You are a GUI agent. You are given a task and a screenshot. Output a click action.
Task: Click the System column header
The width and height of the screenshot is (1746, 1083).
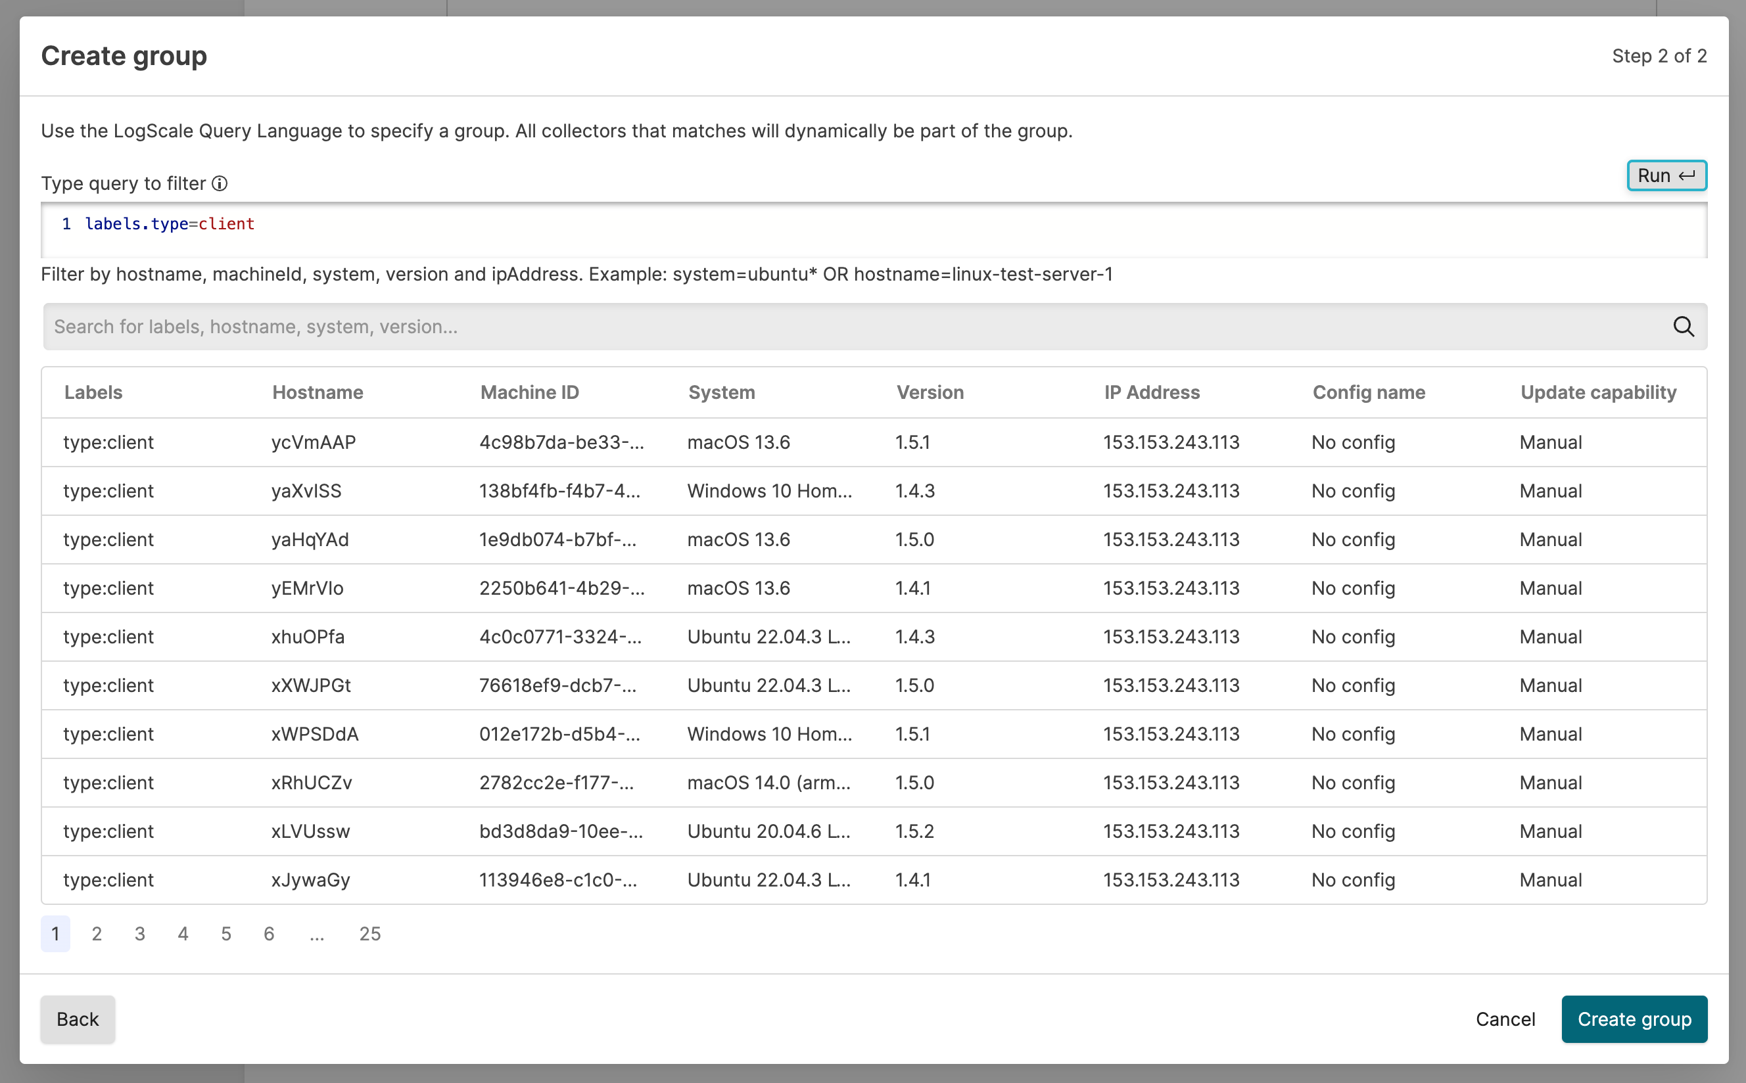pyautogui.click(x=720, y=392)
